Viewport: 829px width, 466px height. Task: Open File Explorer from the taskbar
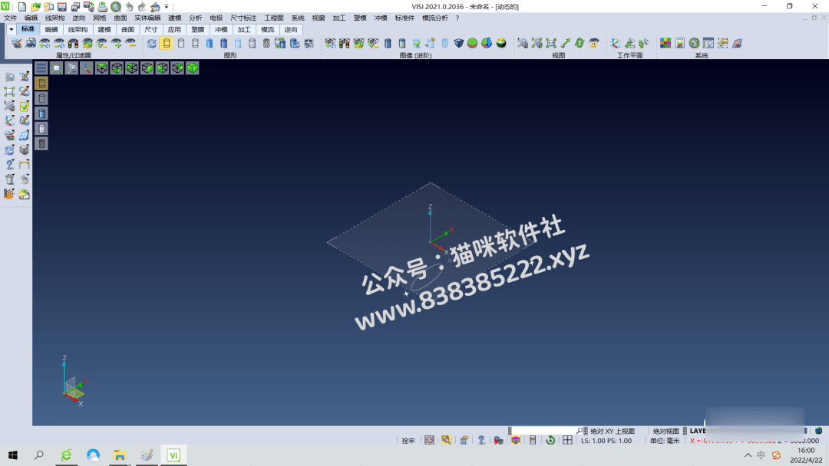click(120, 455)
